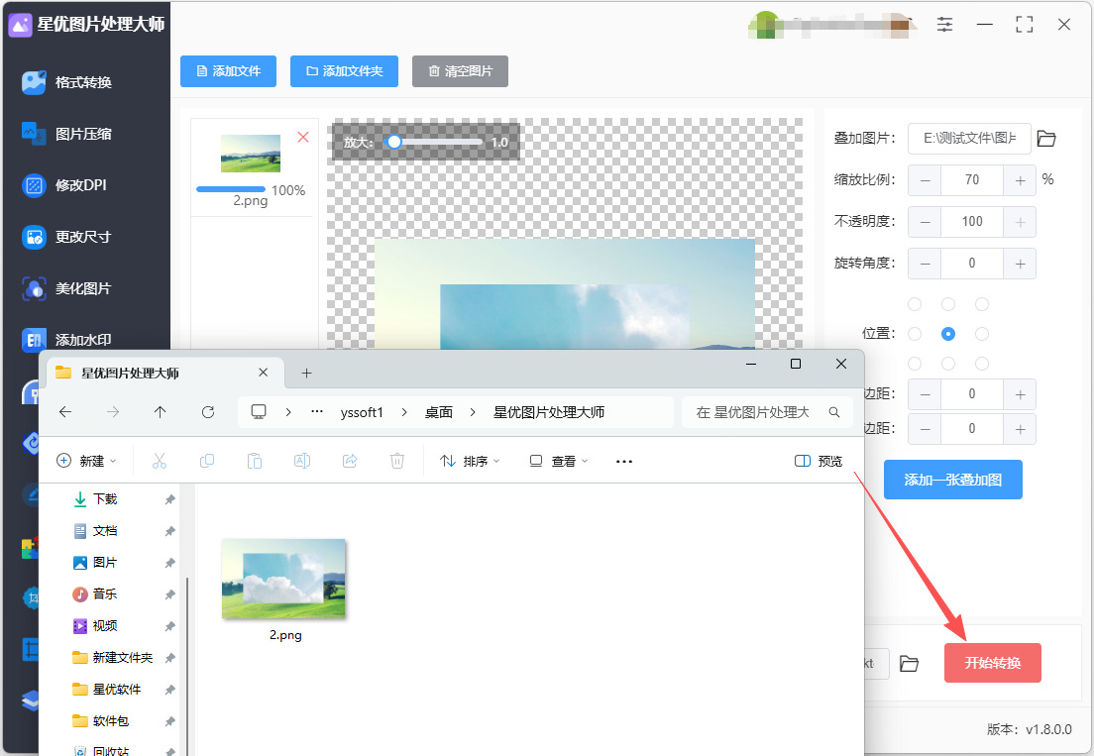Image resolution: width=1094 pixels, height=756 pixels.
Task: Open the app settings sliders icon in the title bar
Action: (944, 25)
